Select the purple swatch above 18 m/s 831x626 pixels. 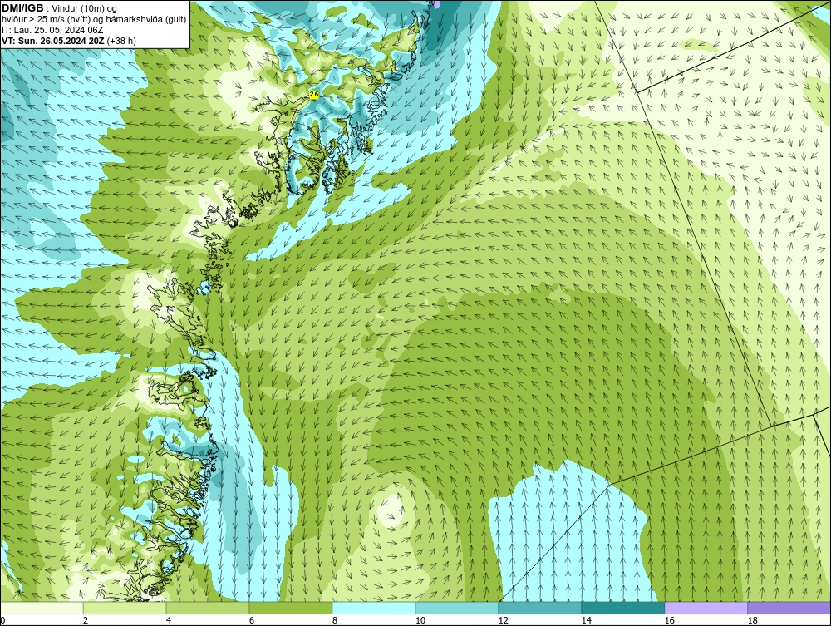click(789, 608)
